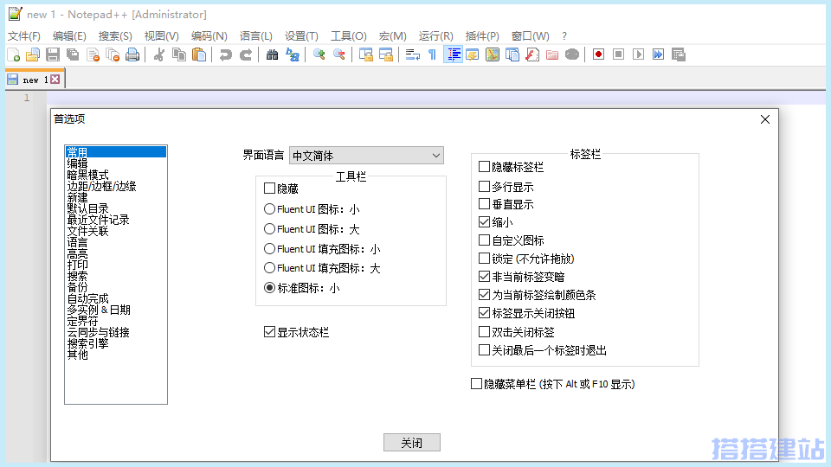Enable 隐藏标签栏 checkbox
This screenshot has height=467, width=831.
click(484, 167)
